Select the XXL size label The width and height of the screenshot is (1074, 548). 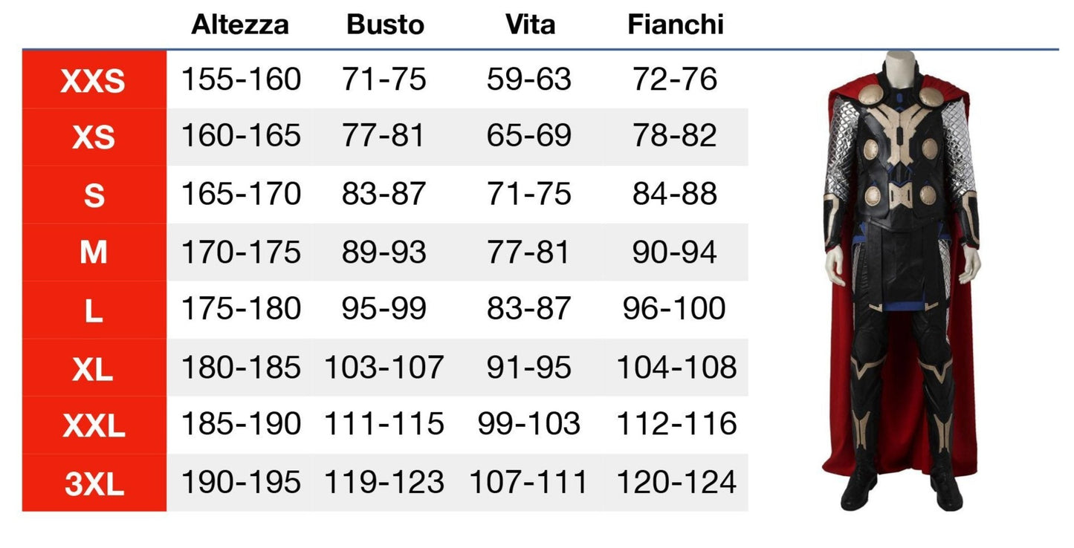click(x=94, y=425)
